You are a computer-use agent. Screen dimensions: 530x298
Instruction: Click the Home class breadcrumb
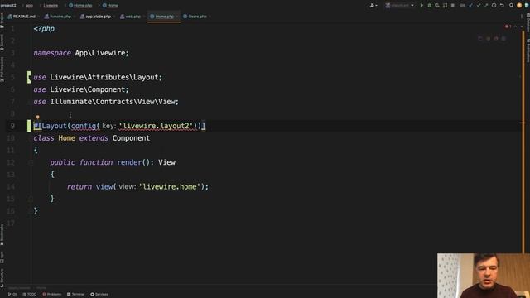110,6
